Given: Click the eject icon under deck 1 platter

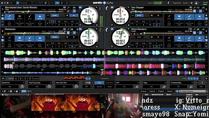Looking at the screenshot, I should pos(97,25).
